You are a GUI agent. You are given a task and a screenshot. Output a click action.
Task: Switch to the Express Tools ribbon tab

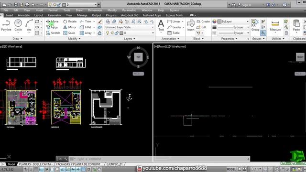174,15
